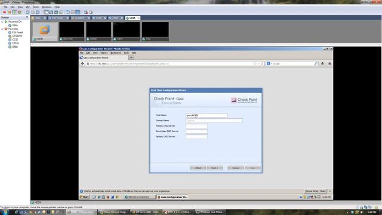Open VMware Help menu
Viewport: 382px width, 215px height.
[57, 7]
